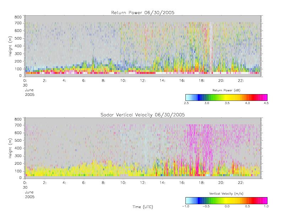Click the '20:' time tick on bottom chart
Viewport: 281px width, 217px height.
(x=221, y=183)
